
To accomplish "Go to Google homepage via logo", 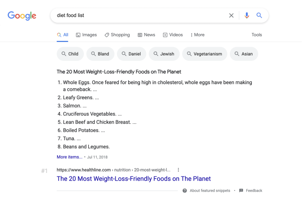I will pyautogui.click(x=22, y=16).
